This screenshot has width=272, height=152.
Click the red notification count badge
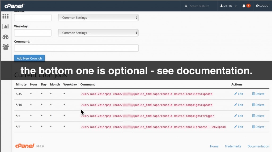coord(248,6)
